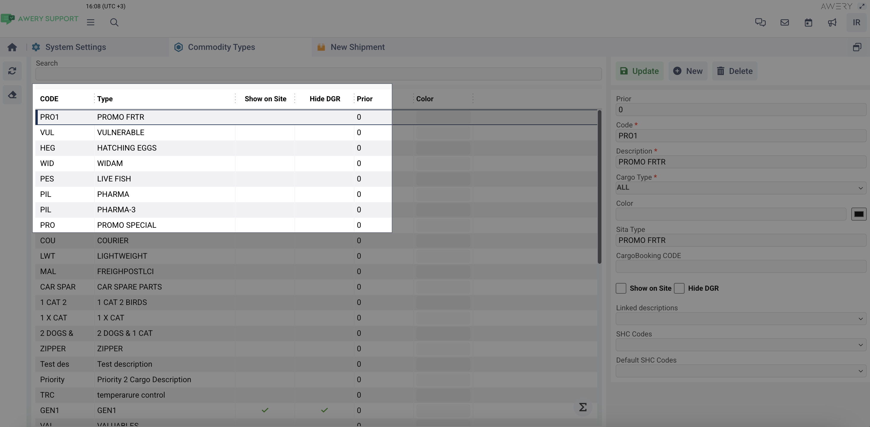Click the Delete button
Image resolution: width=870 pixels, height=427 pixels.
point(735,71)
